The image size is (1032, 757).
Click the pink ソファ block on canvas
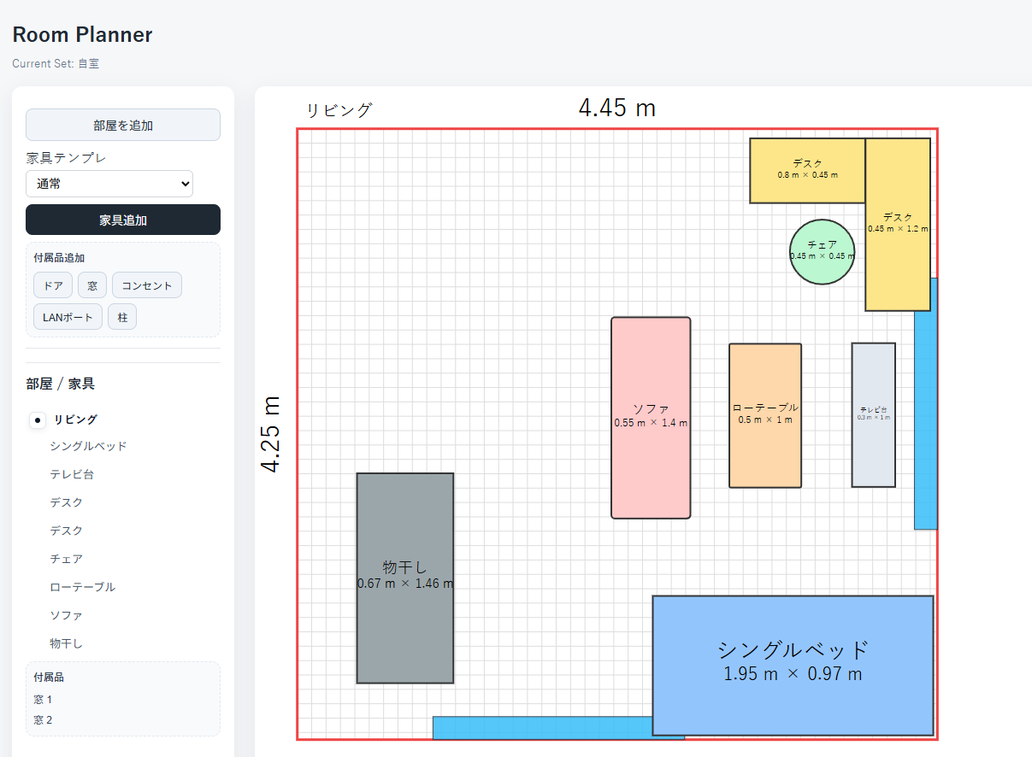(x=651, y=418)
